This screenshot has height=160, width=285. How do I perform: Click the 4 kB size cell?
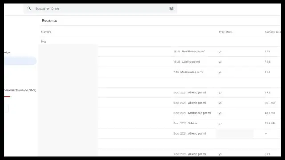click(x=267, y=72)
